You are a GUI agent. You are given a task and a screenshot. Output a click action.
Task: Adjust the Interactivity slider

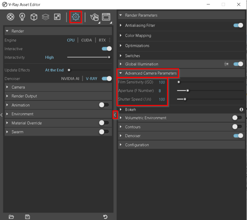(x=89, y=57)
